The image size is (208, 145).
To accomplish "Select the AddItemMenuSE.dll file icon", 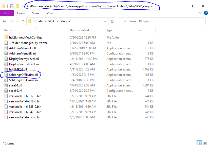I will point(6,48).
